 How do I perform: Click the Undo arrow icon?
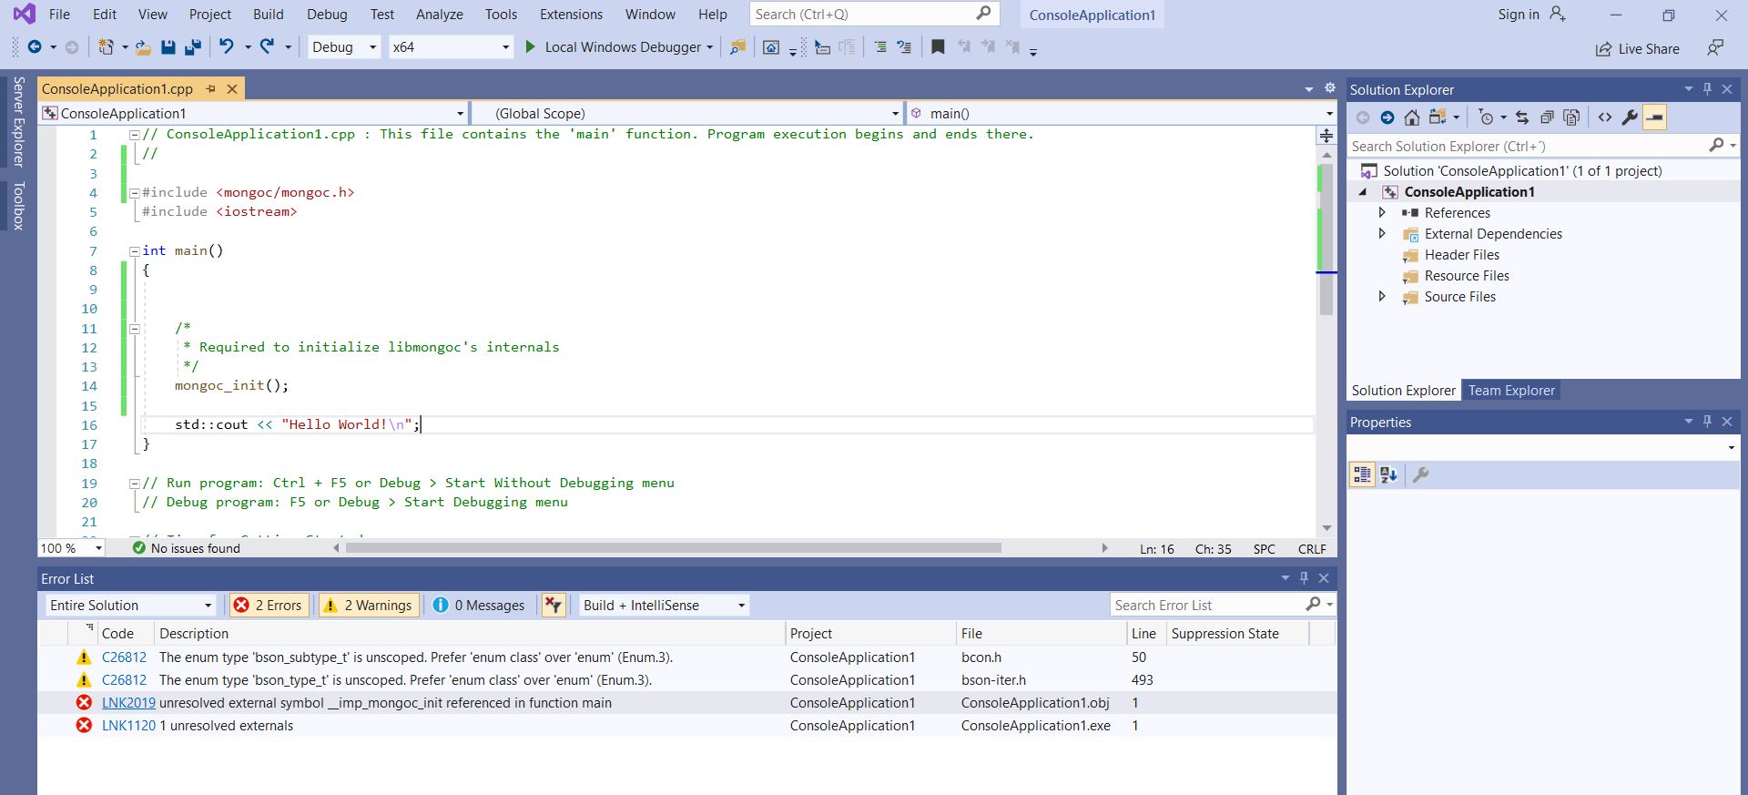pos(227,47)
